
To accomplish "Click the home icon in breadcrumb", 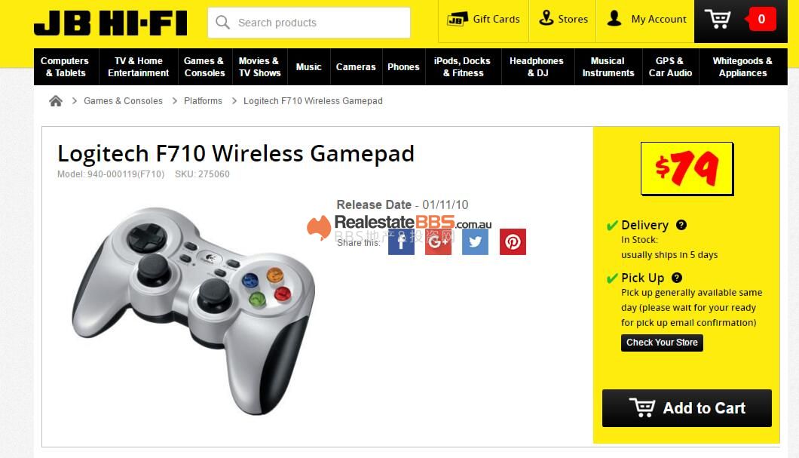I will [x=56, y=101].
